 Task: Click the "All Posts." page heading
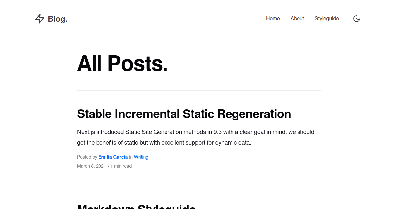click(122, 63)
